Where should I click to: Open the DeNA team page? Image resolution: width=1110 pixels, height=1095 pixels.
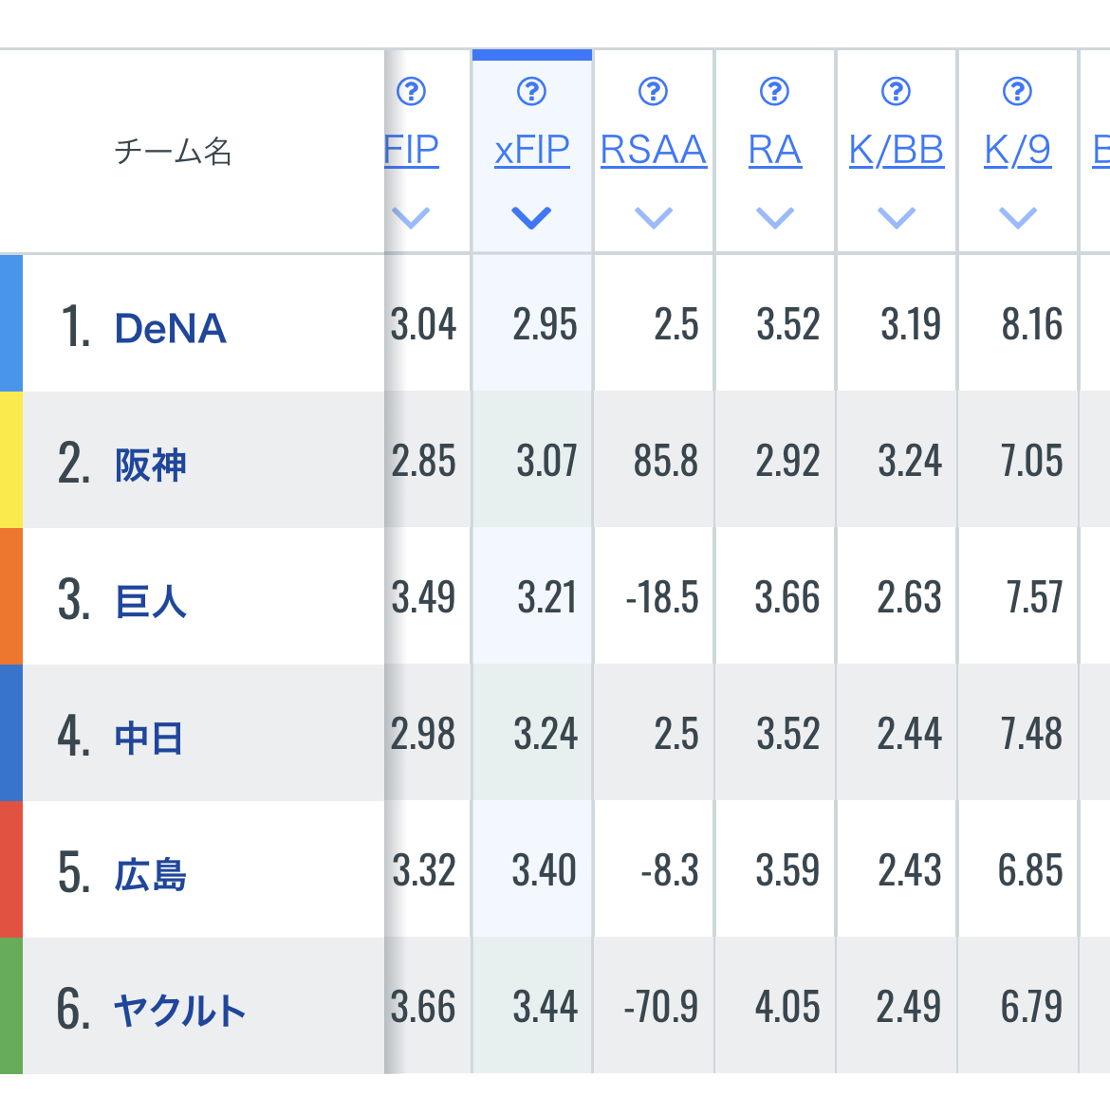click(x=170, y=329)
